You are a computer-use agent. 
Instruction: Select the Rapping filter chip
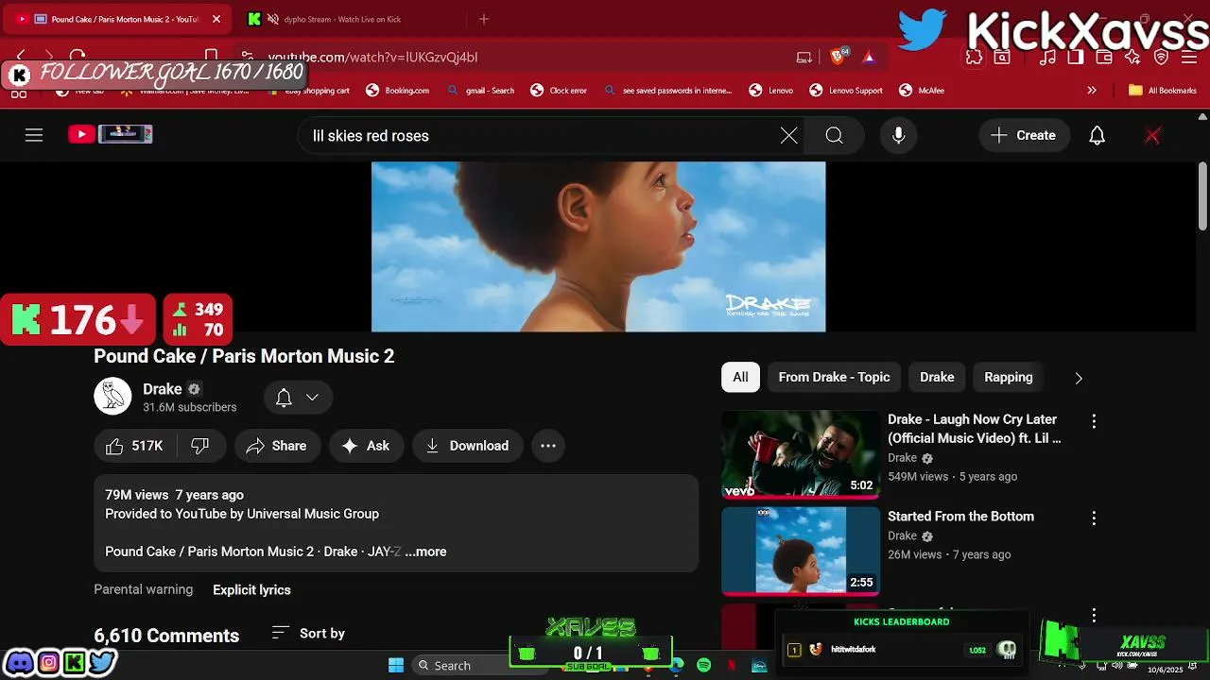pos(1009,377)
